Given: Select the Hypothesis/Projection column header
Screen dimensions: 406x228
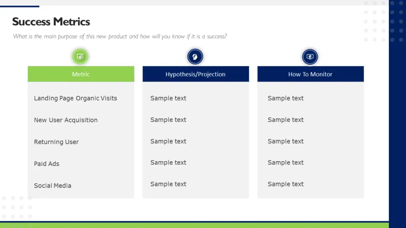Looking at the screenshot, I should click(195, 74).
